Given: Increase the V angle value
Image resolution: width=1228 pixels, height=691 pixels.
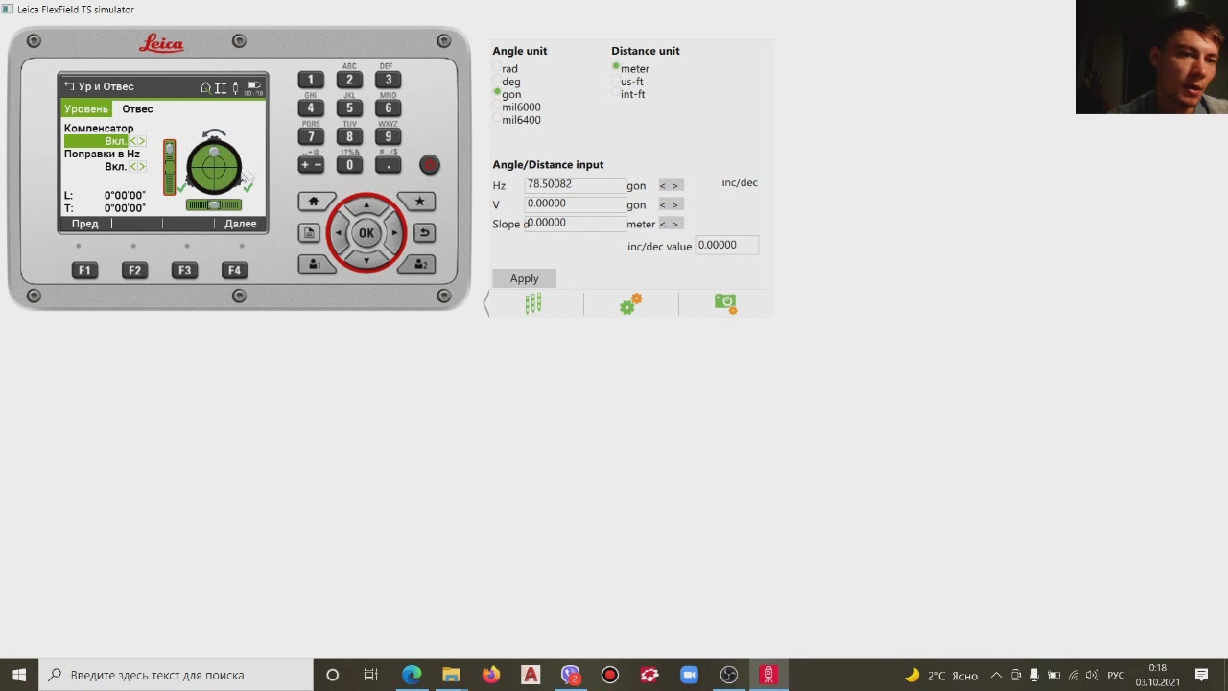Looking at the screenshot, I should (675, 205).
